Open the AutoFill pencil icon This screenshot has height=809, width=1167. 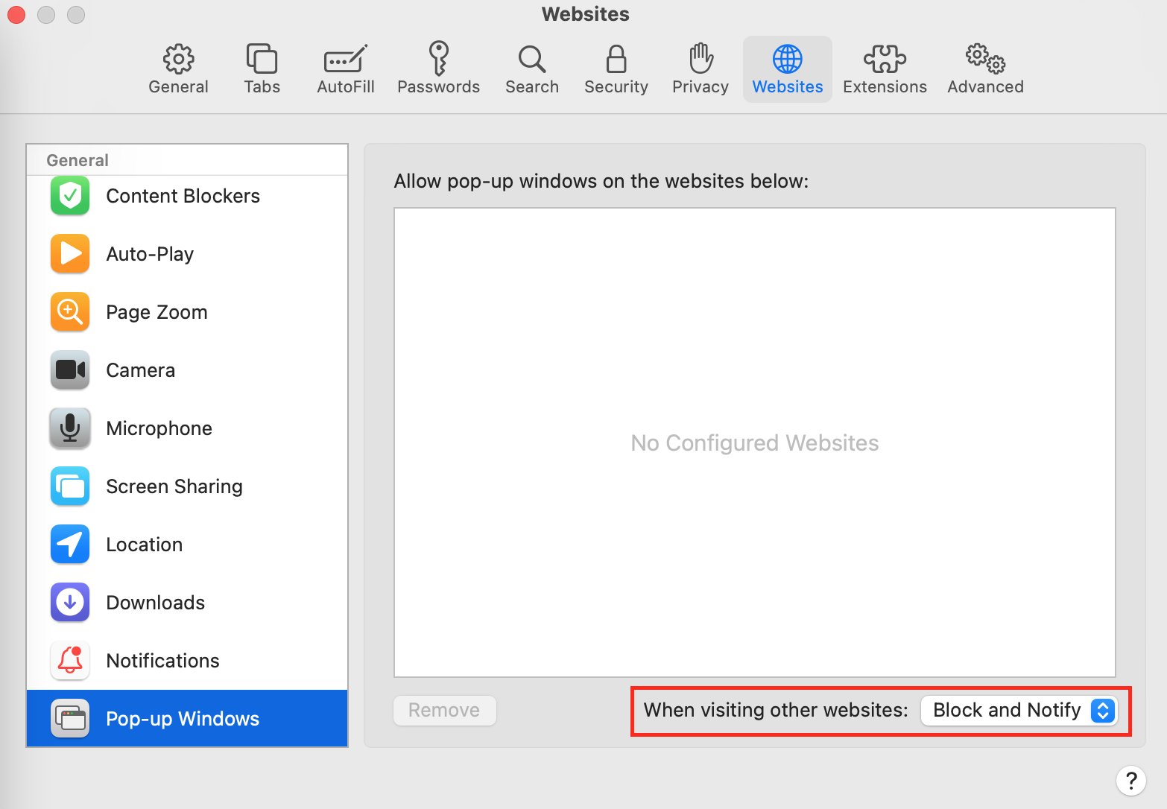click(x=346, y=59)
